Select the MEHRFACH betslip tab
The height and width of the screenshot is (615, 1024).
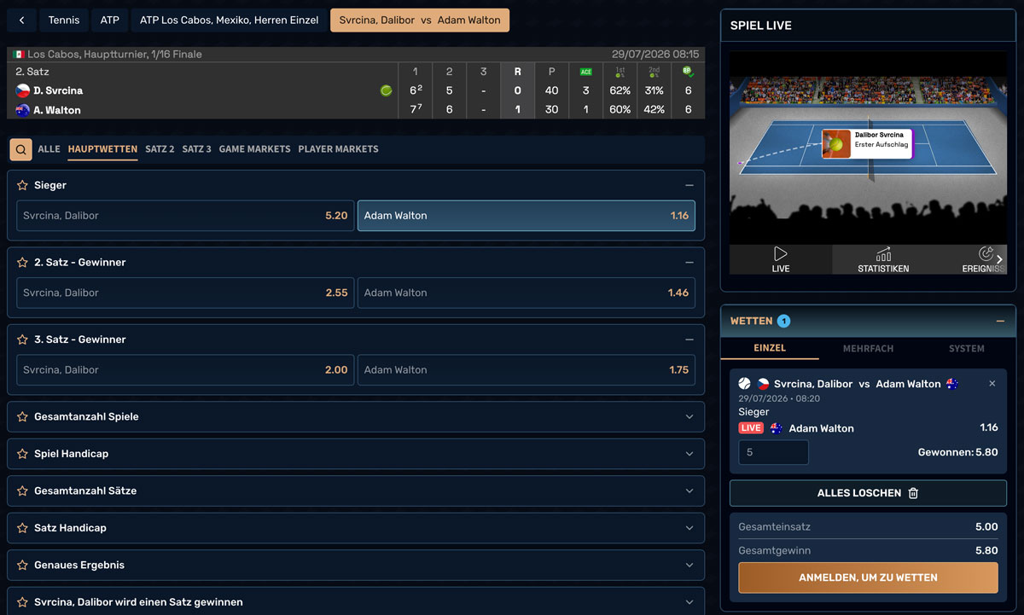[x=868, y=349]
